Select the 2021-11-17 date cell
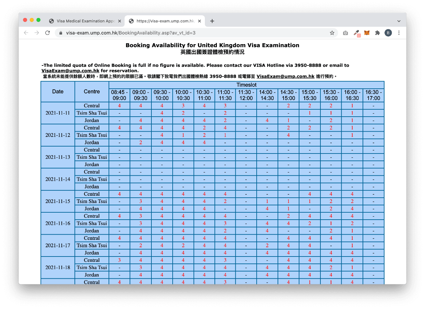 pyautogui.click(x=58, y=246)
